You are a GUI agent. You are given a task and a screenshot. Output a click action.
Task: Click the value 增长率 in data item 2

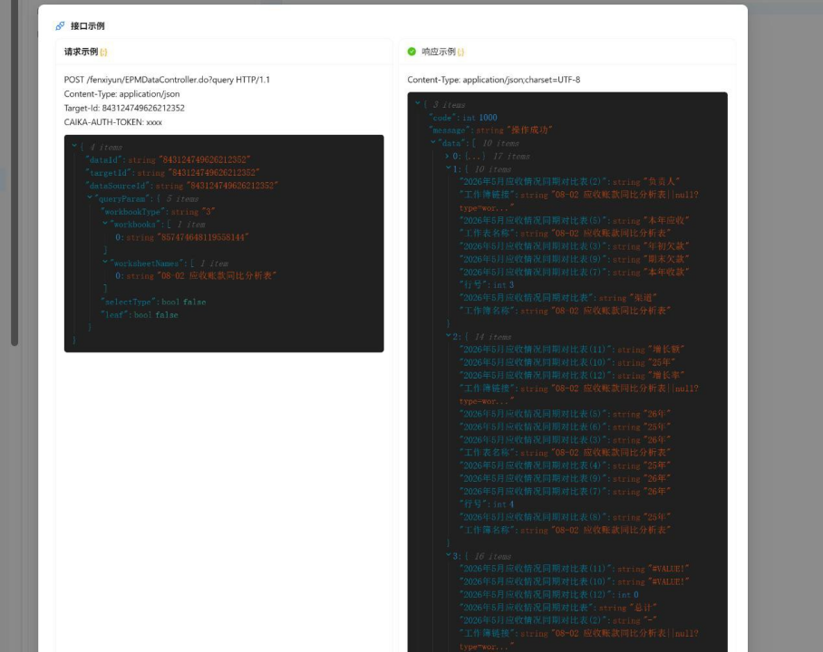pos(666,375)
